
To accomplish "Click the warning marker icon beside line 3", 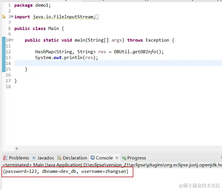I will 4,17.
